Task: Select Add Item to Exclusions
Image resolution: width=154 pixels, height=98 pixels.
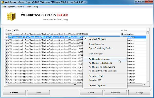Action: point(105,59)
